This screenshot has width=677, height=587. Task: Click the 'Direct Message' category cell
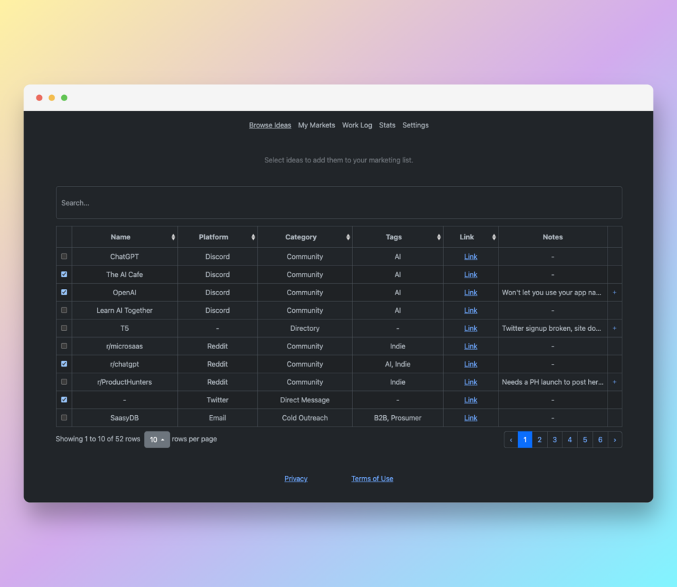click(305, 400)
